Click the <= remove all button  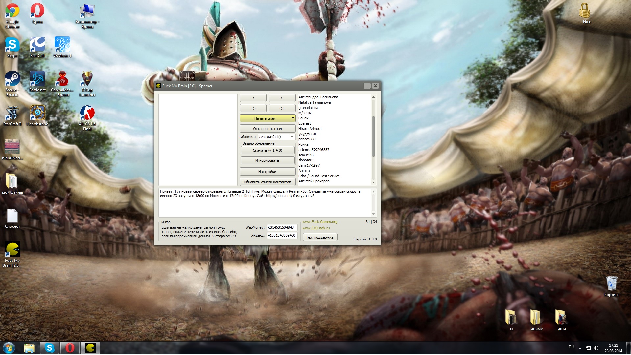[x=282, y=108]
